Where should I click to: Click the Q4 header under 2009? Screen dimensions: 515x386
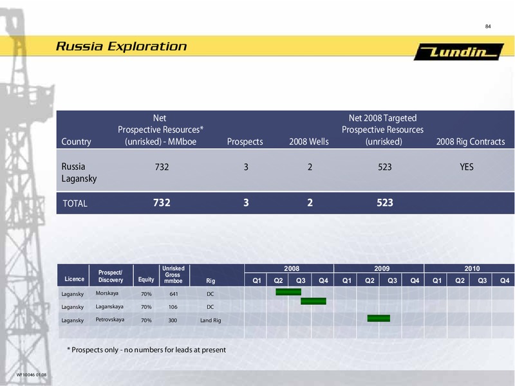click(x=415, y=280)
